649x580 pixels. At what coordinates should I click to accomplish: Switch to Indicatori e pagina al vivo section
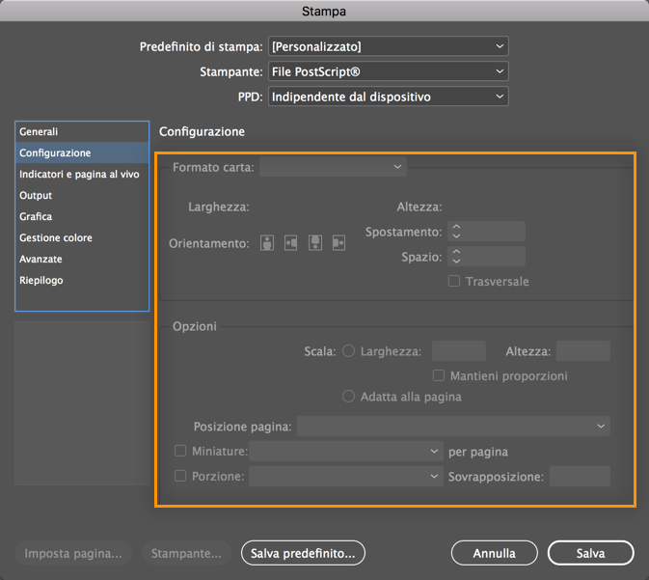[79, 175]
